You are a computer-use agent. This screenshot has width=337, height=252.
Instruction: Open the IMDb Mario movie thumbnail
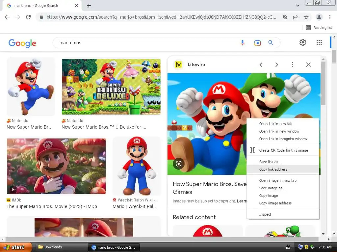click(x=56, y=166)
